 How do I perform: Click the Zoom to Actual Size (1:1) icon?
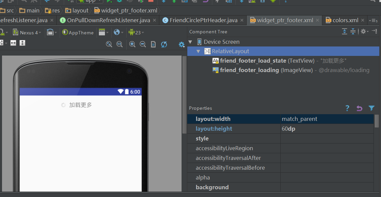tap(119, 44)
